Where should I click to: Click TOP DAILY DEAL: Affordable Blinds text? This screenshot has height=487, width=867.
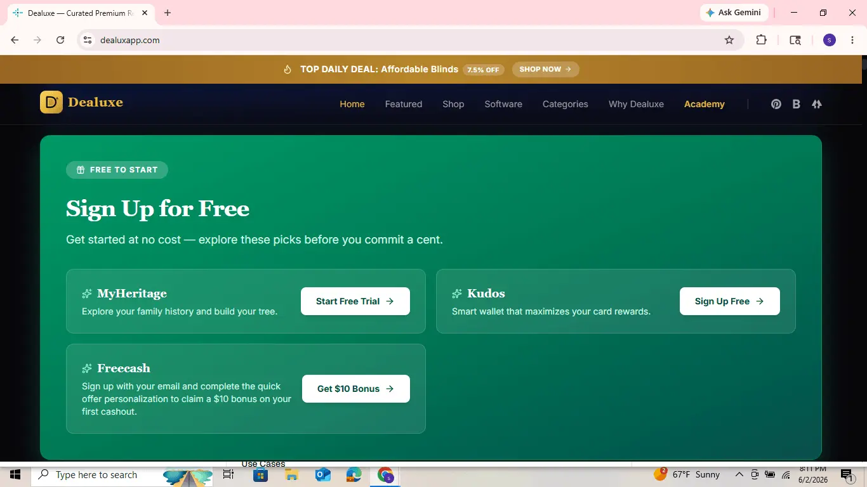[379, 69]
